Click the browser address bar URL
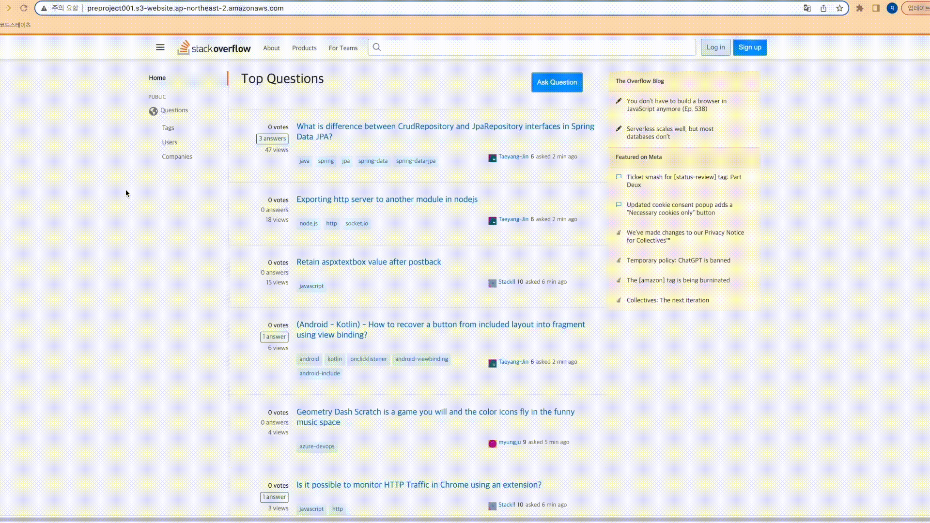The width and height of the screenshot is (930, 523). (186, 8)
